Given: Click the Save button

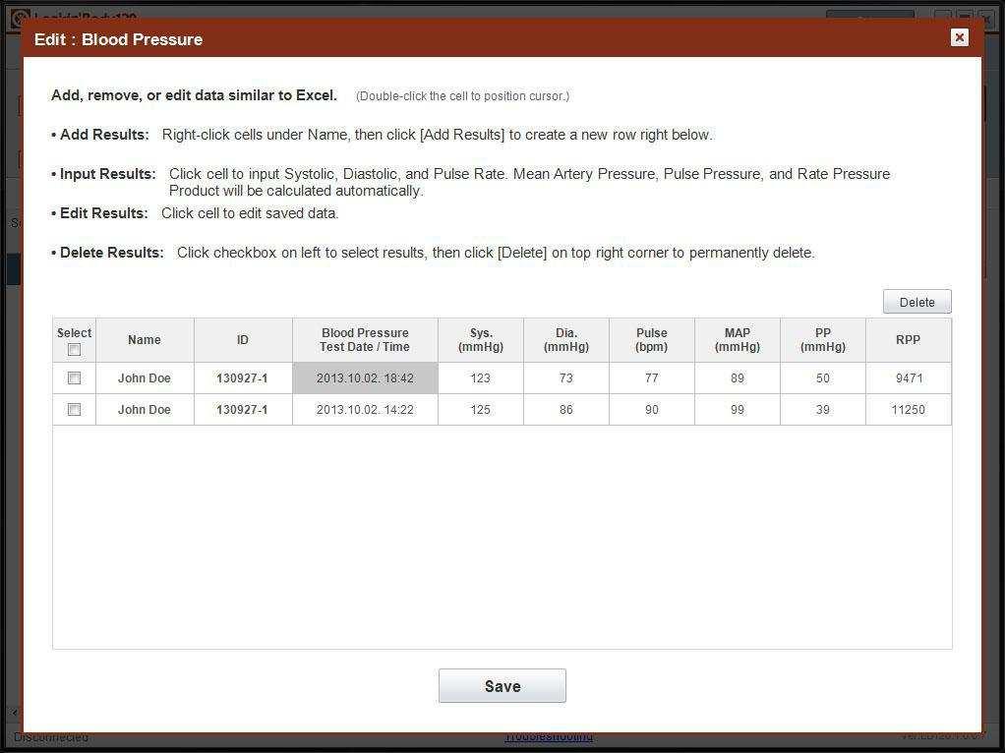Looking at the screenshot, I should [x=502, y=686].
